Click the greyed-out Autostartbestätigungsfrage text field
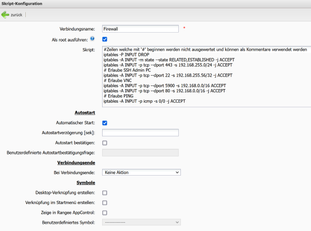Screen dimensions: 311x231 140,152
